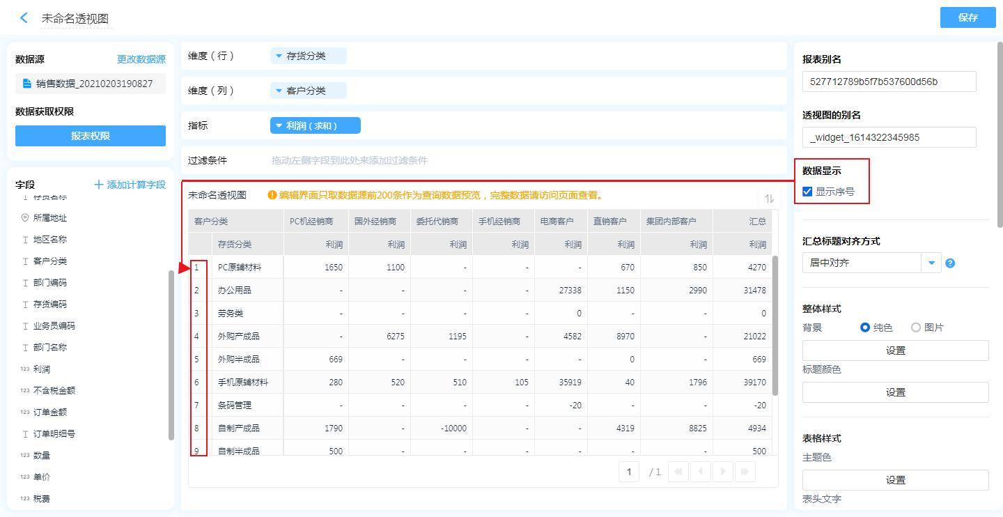Click the plus icon for 添加计算字段
Image resolution: width=1003 pixels, height=517 pixels.
coord(99,185)
